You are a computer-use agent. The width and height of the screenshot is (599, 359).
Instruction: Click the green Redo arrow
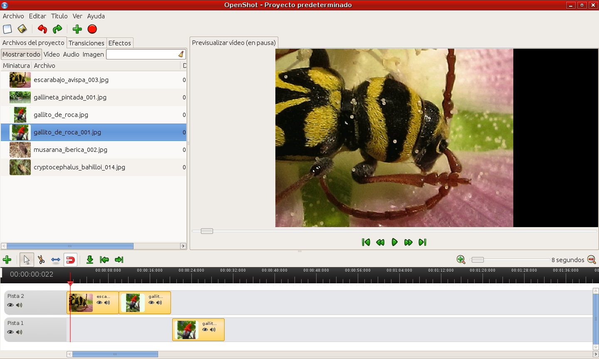(x=57, y=29)
